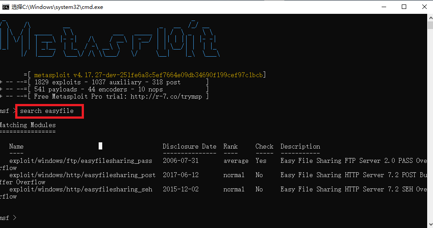The height and width of the screenshot is (228, 433).
Task: Click the white selection block cursor
Action: 100,146
